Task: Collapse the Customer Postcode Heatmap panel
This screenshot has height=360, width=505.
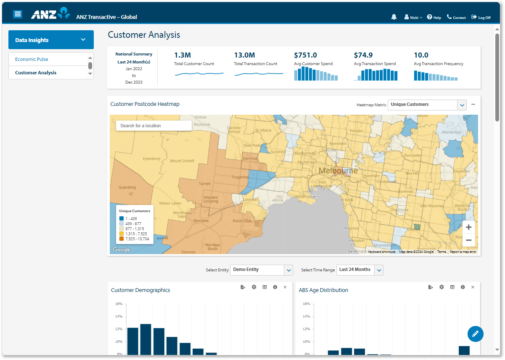Action: click(473, 104)
